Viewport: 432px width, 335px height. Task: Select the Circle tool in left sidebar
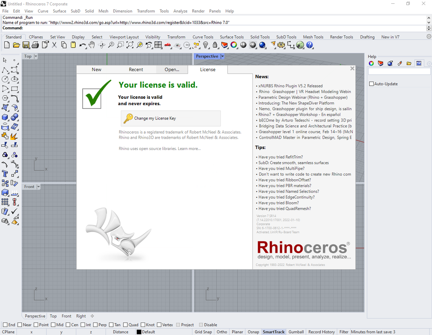pos(5,79)
